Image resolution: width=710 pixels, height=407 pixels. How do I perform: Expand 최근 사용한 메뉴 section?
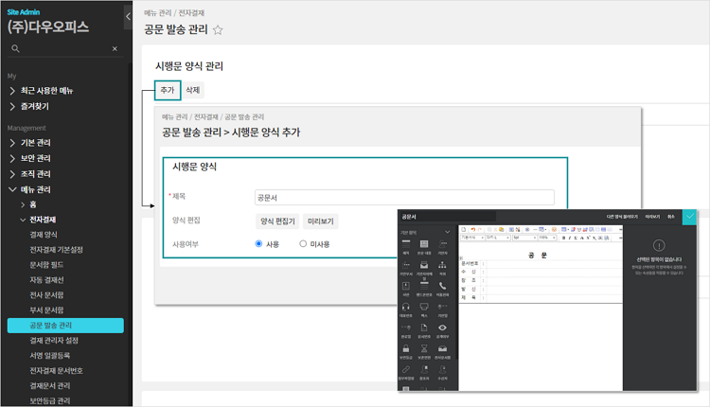[12, 91]
